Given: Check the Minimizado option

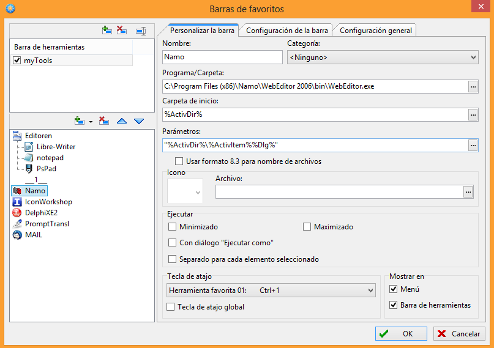Looking at the screenshot, I should point(173,226).
